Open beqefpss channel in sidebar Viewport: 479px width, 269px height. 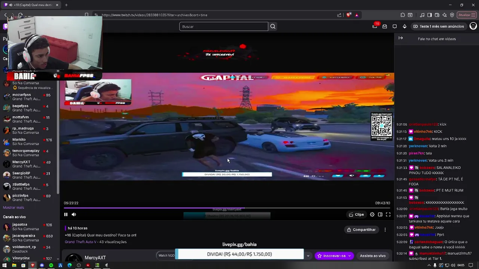[30, 108]
